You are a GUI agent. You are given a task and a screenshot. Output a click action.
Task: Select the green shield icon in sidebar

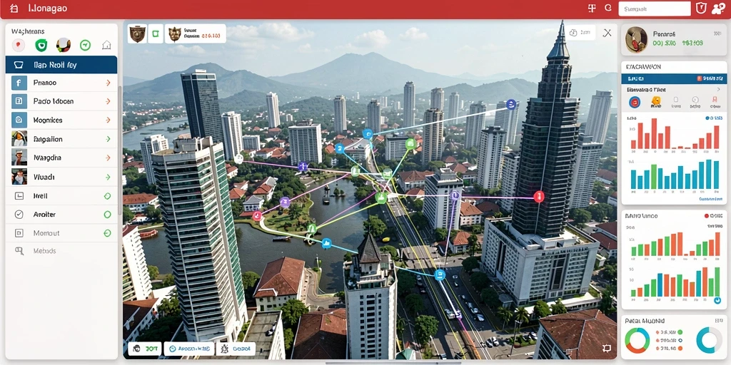click(41, 45)
